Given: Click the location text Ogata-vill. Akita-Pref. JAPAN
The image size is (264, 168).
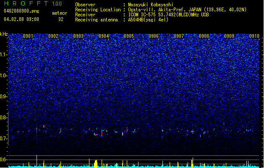Looking at the screenshot, I should [x=165, y=10].
